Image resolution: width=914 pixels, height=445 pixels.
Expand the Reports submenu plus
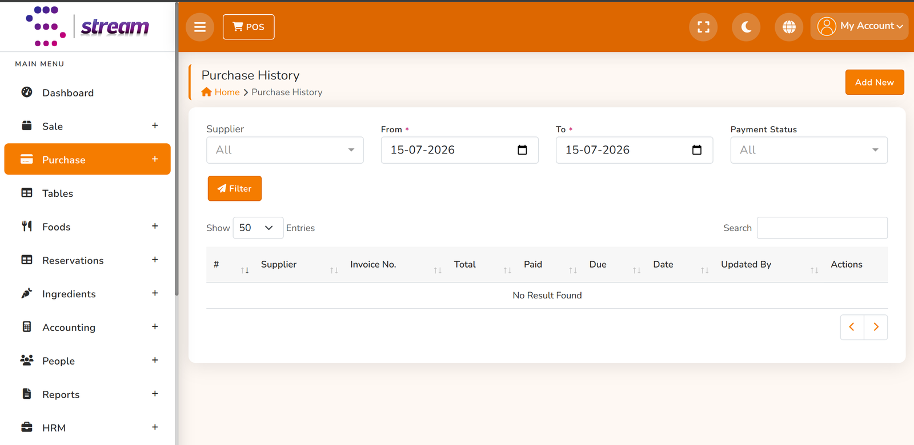[155, 394]
